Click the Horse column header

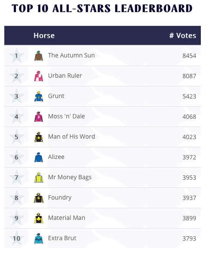pos(44,35)
